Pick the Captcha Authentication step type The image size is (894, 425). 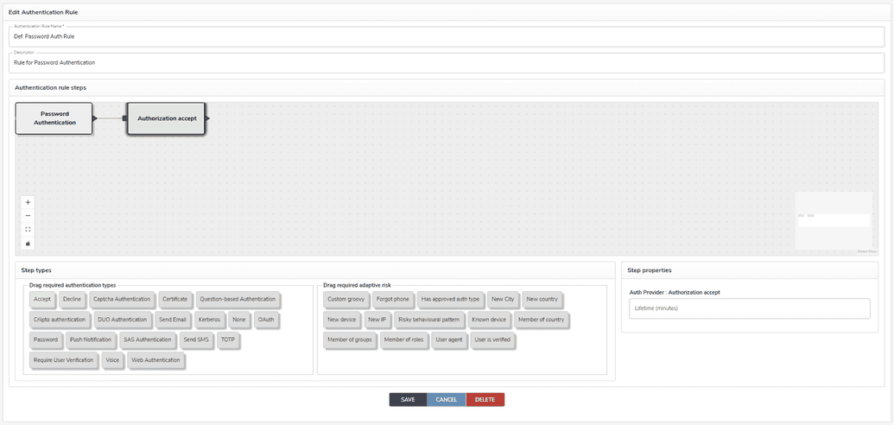122,300
